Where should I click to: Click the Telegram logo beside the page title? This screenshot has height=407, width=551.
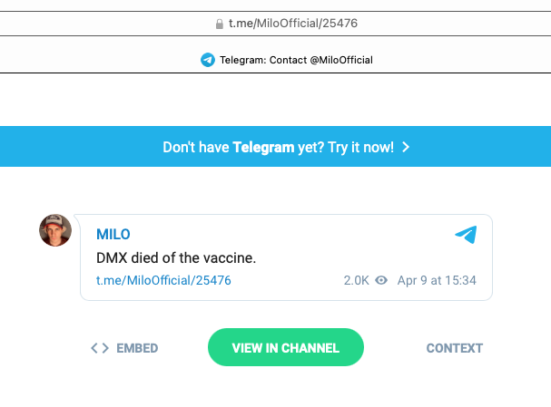pyautogui.click(x=208, y=60)
